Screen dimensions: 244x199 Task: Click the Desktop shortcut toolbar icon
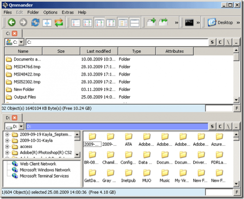(220, 22)
